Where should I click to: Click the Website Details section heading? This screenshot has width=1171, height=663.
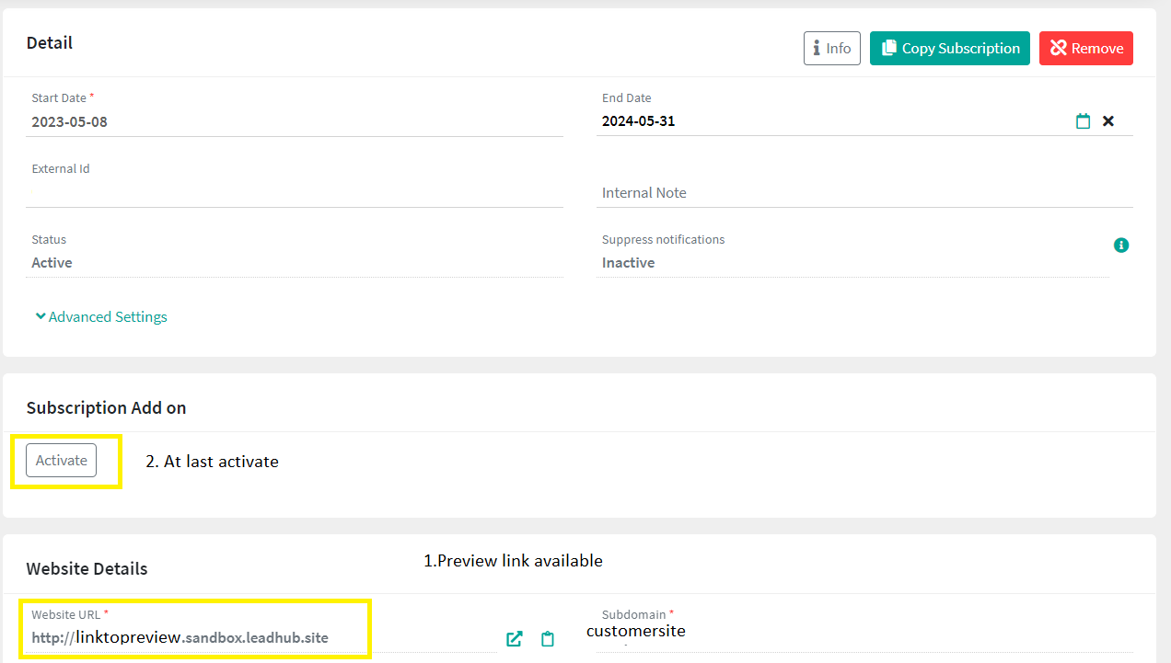pyautogui.click(x=87, y=569)
